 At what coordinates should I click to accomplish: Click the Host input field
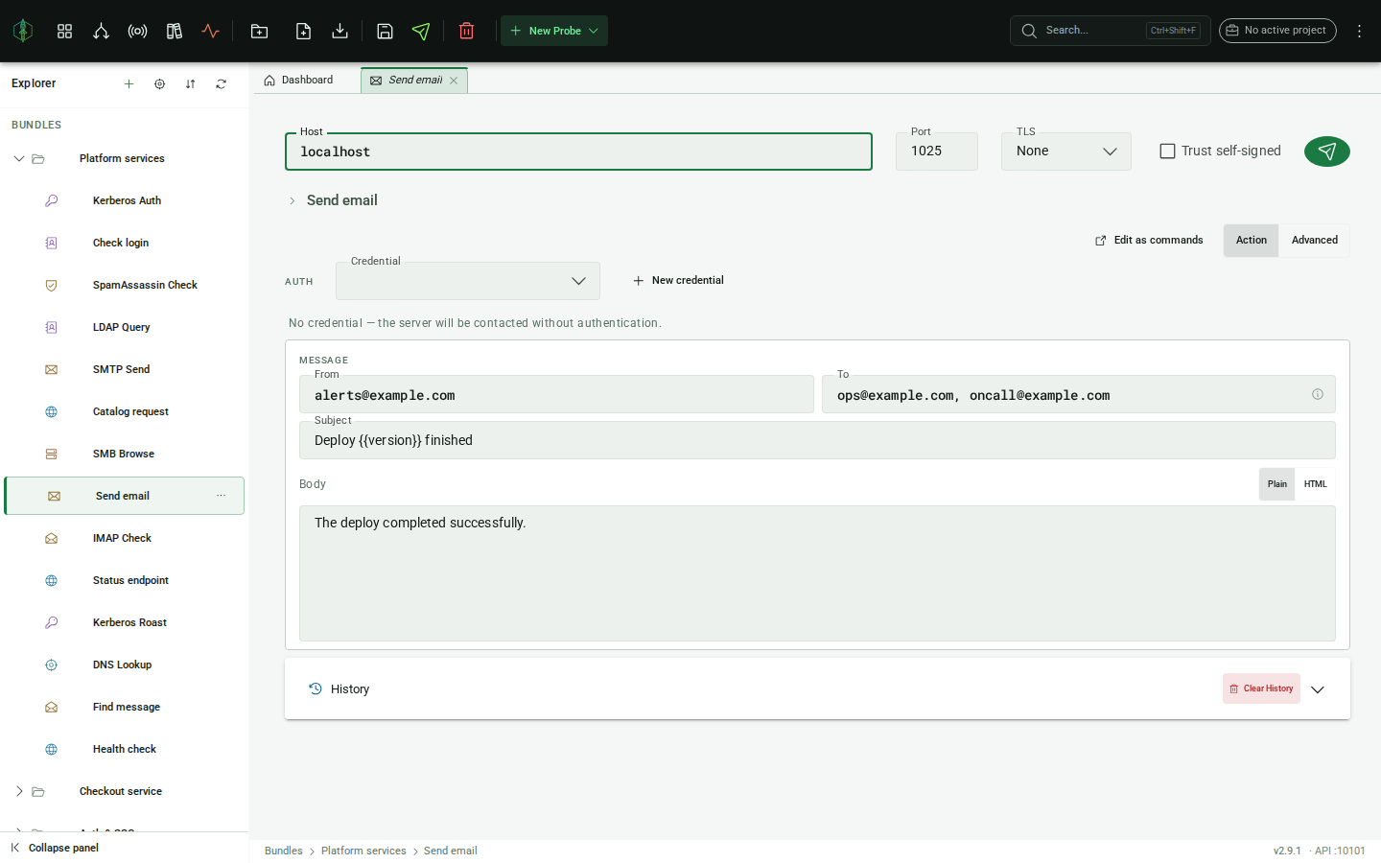click(x=578, y=152)
